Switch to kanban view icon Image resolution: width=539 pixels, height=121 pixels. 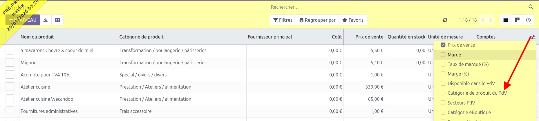click(517, 20)
